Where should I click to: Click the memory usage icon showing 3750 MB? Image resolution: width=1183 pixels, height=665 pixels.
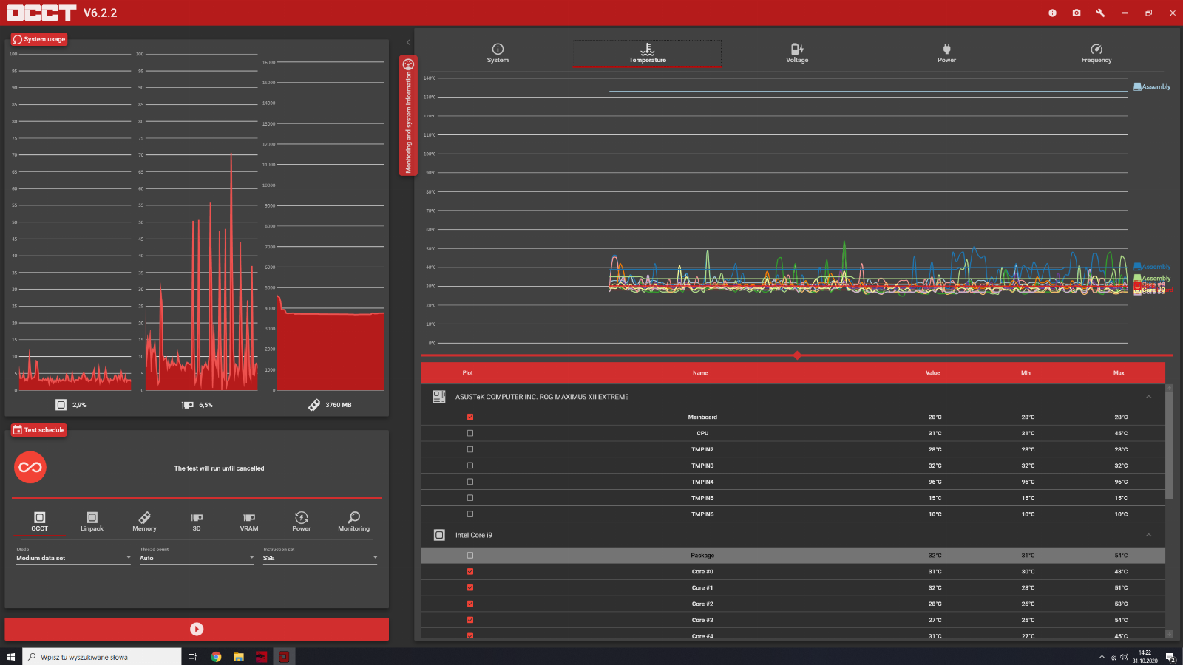314,405
